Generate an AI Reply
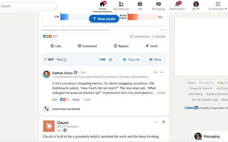 155,59
